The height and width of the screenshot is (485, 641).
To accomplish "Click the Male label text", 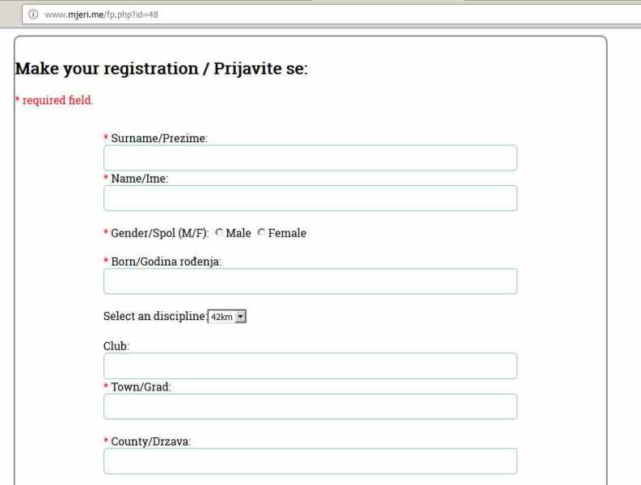I will pos(238,233).
